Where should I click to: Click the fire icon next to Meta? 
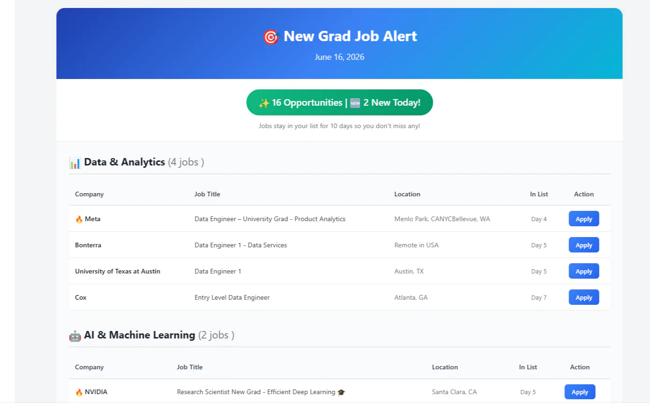point(79,219)
